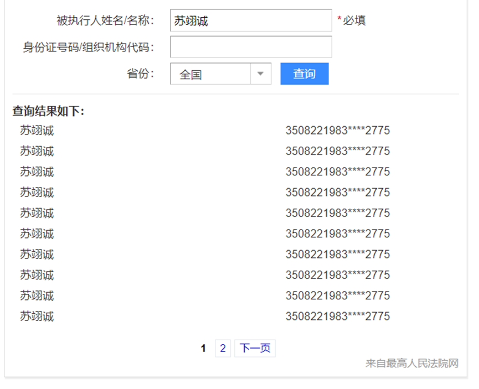Click the 下一页 pagination link
This screenshot has height=389, width=479.
(255, 349)
